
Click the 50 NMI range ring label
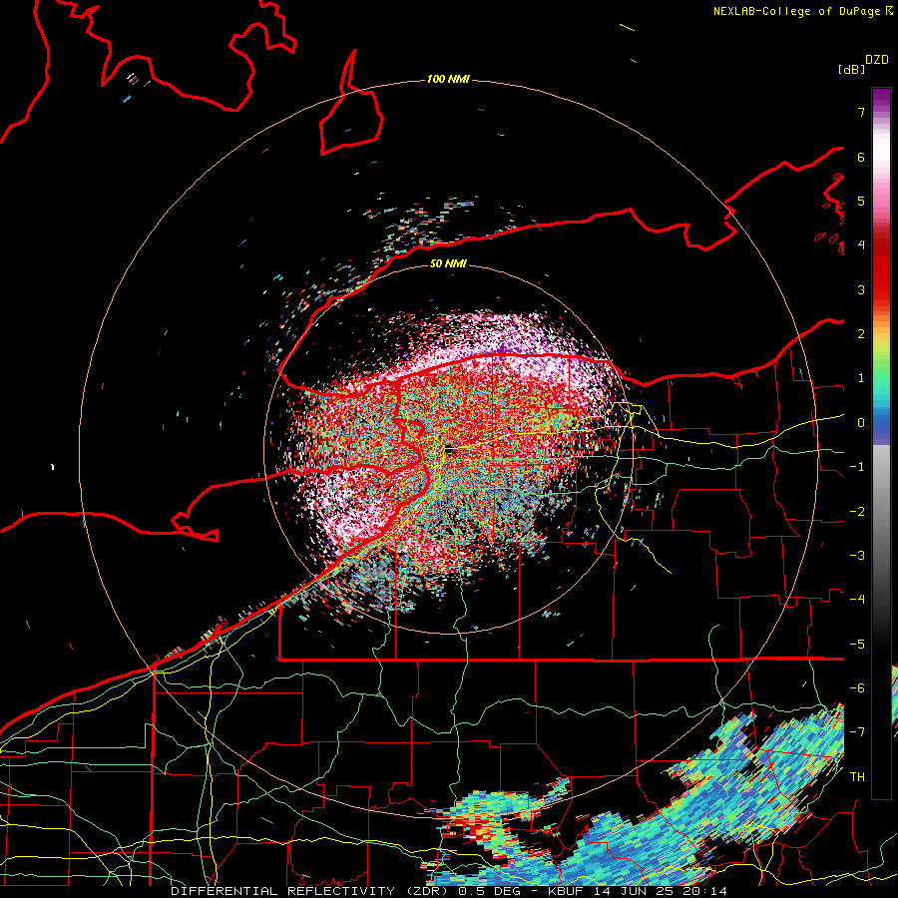(448, 263)
